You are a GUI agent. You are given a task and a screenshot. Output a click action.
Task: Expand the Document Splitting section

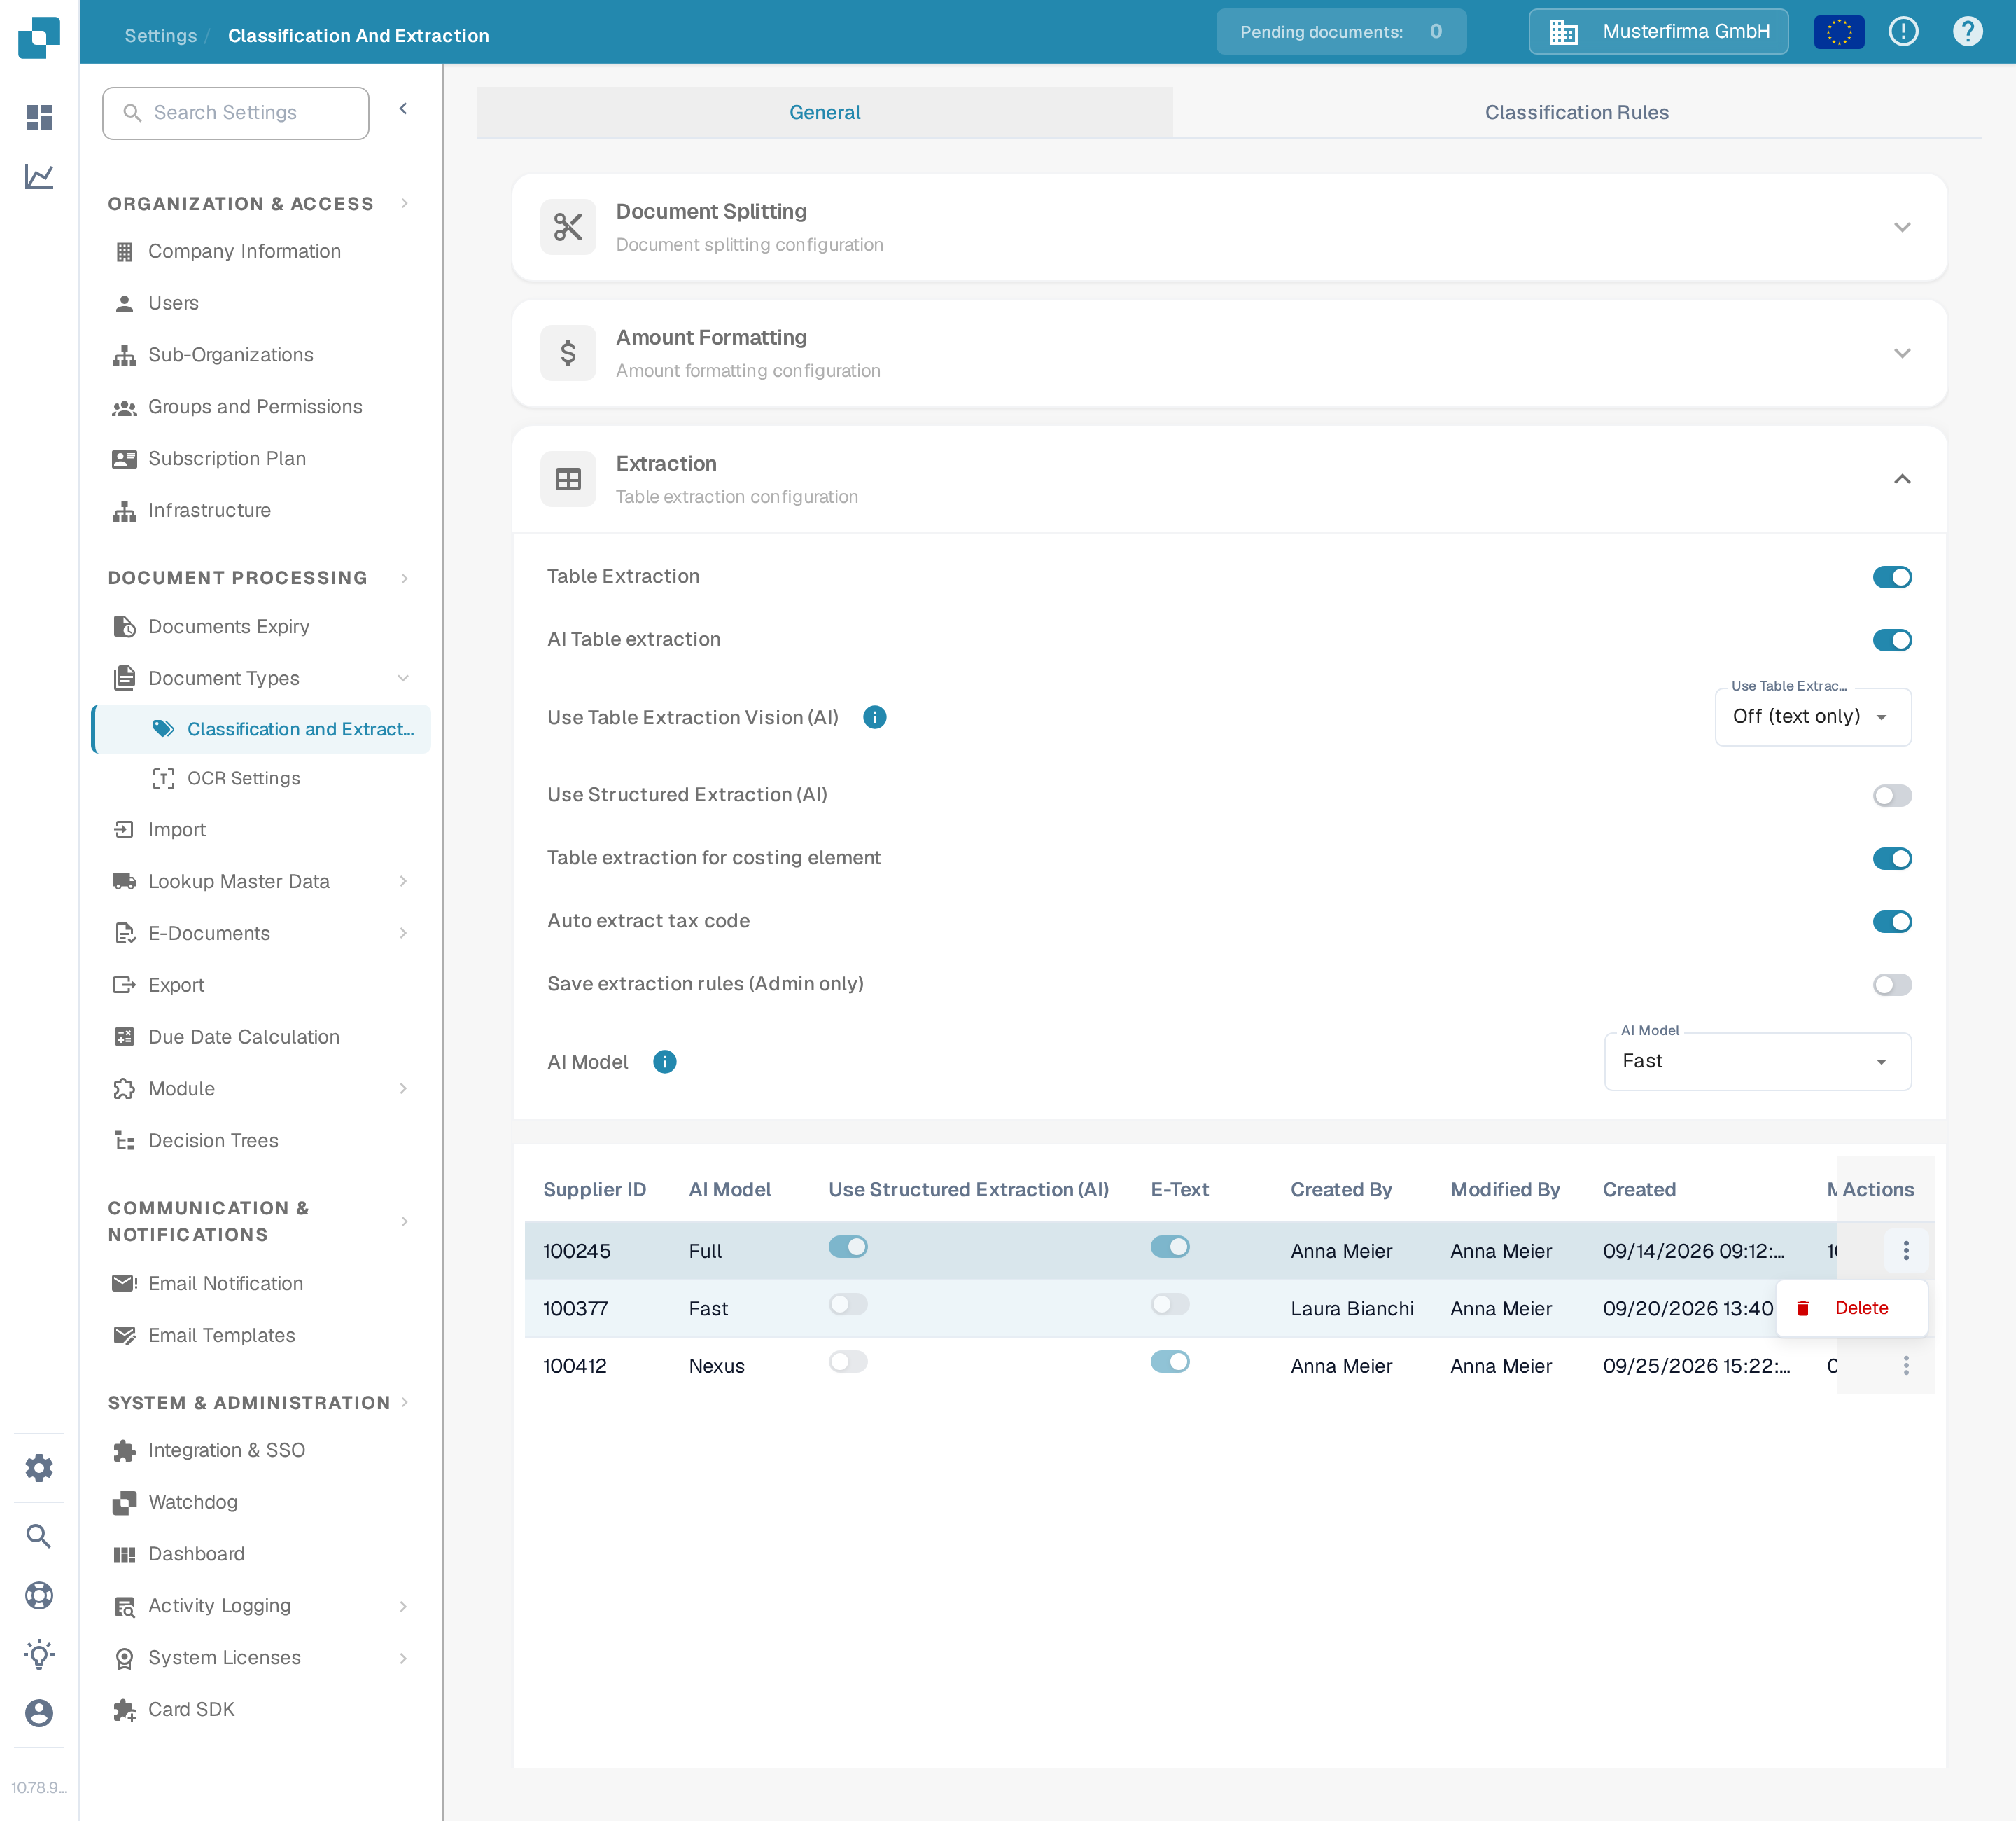coord(1902,227)
